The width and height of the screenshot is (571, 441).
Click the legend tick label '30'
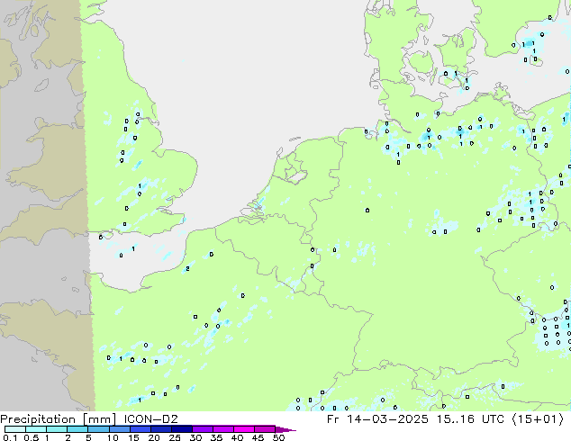point(195,437)
